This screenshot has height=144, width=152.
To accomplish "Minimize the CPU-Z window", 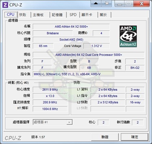I will (119, 4).
